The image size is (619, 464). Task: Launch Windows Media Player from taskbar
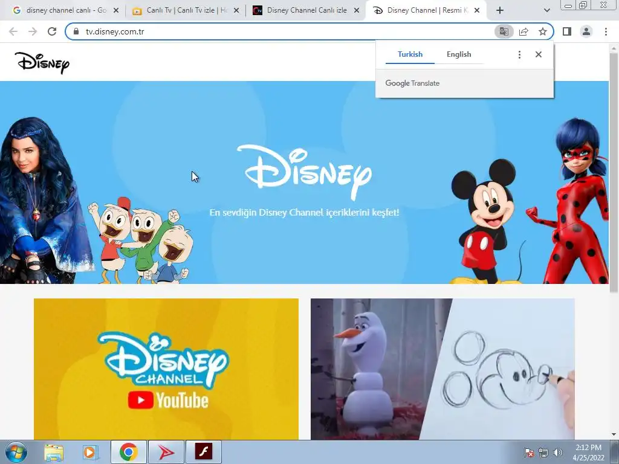[x=90, y=452]
